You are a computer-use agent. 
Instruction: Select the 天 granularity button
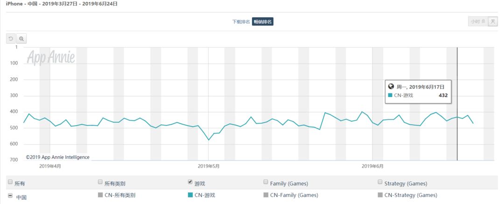(493, 21)
